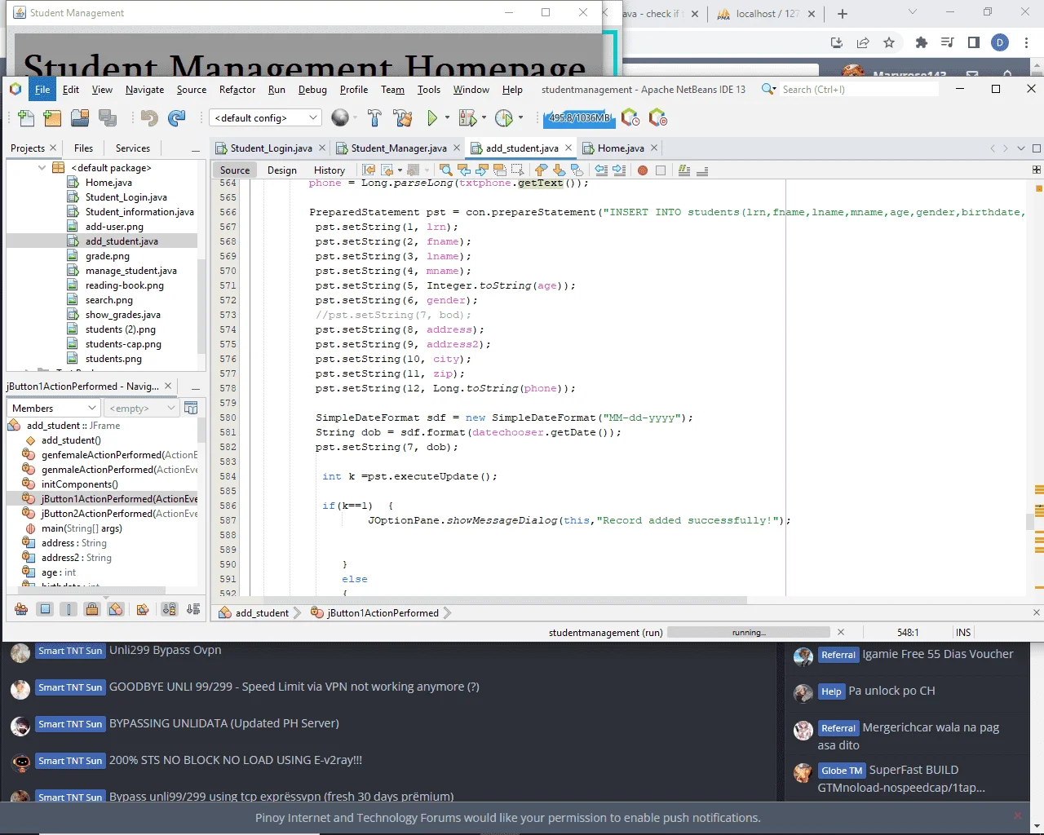Select manage_student.java in Projects tree
The width and height of the screenshot is (1044, 835).
click(130, 271)
